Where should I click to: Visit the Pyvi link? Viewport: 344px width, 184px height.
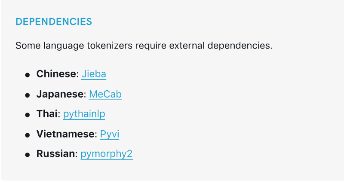click(109, 134)
